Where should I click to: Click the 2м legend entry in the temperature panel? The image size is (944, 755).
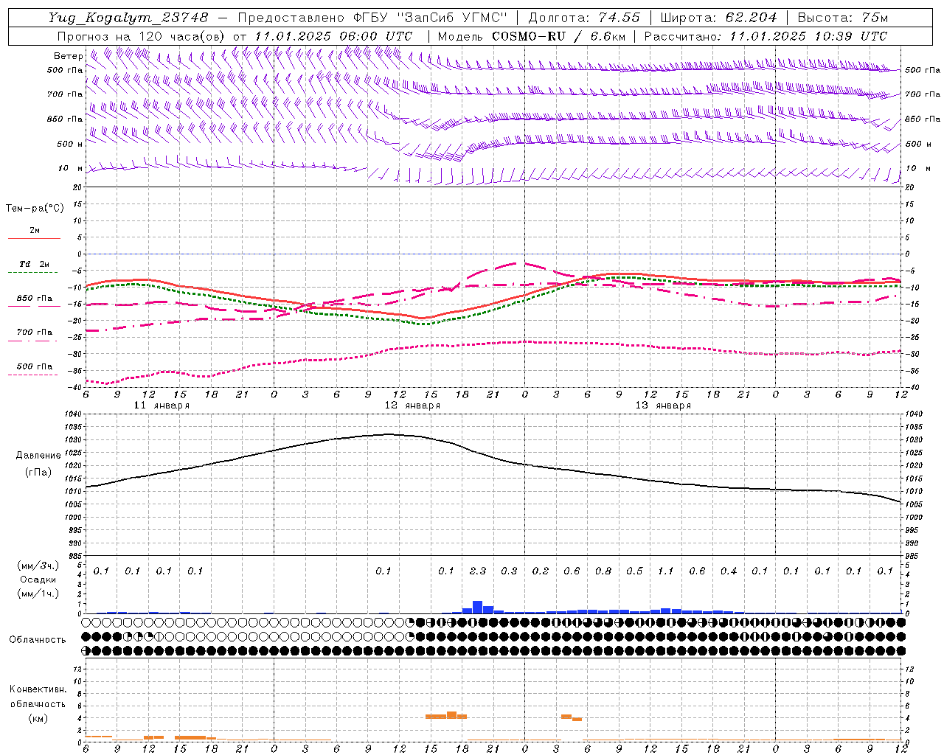(x=35, y=231)
